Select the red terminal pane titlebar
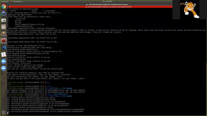Image resolution: width=207 pixels, height=116 pixels. pyautogui.click(x=90, y=7)
